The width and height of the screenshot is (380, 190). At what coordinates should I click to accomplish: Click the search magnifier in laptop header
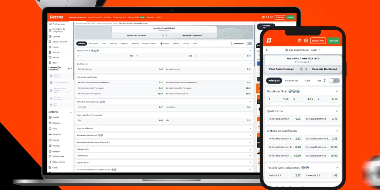click(268, 17)
